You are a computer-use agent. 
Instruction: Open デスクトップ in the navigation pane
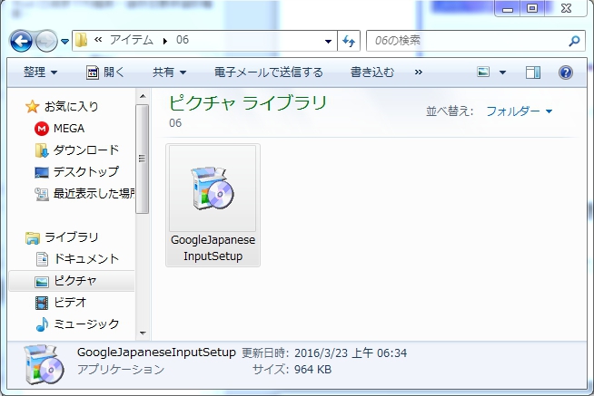(x=86, y=172)
